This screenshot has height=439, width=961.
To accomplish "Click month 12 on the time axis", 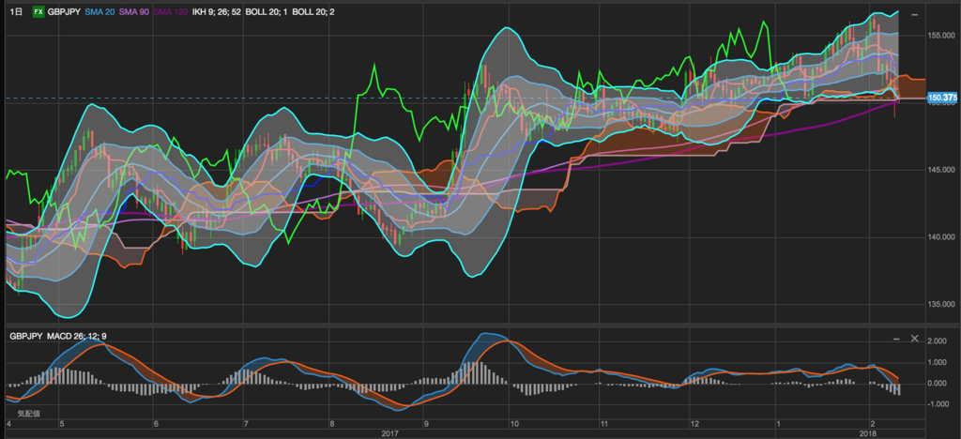I will point(694,424).
